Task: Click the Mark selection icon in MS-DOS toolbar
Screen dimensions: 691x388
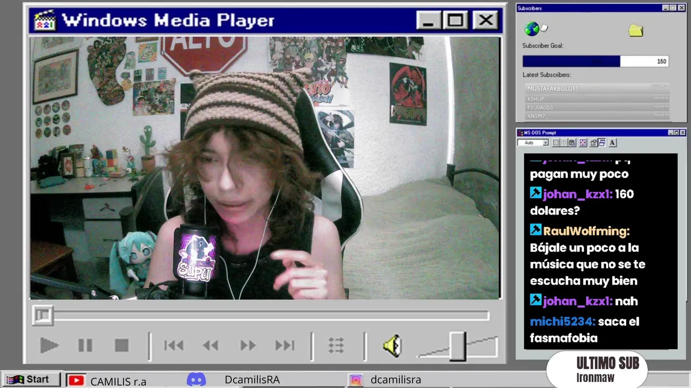Action: point(555,143)
